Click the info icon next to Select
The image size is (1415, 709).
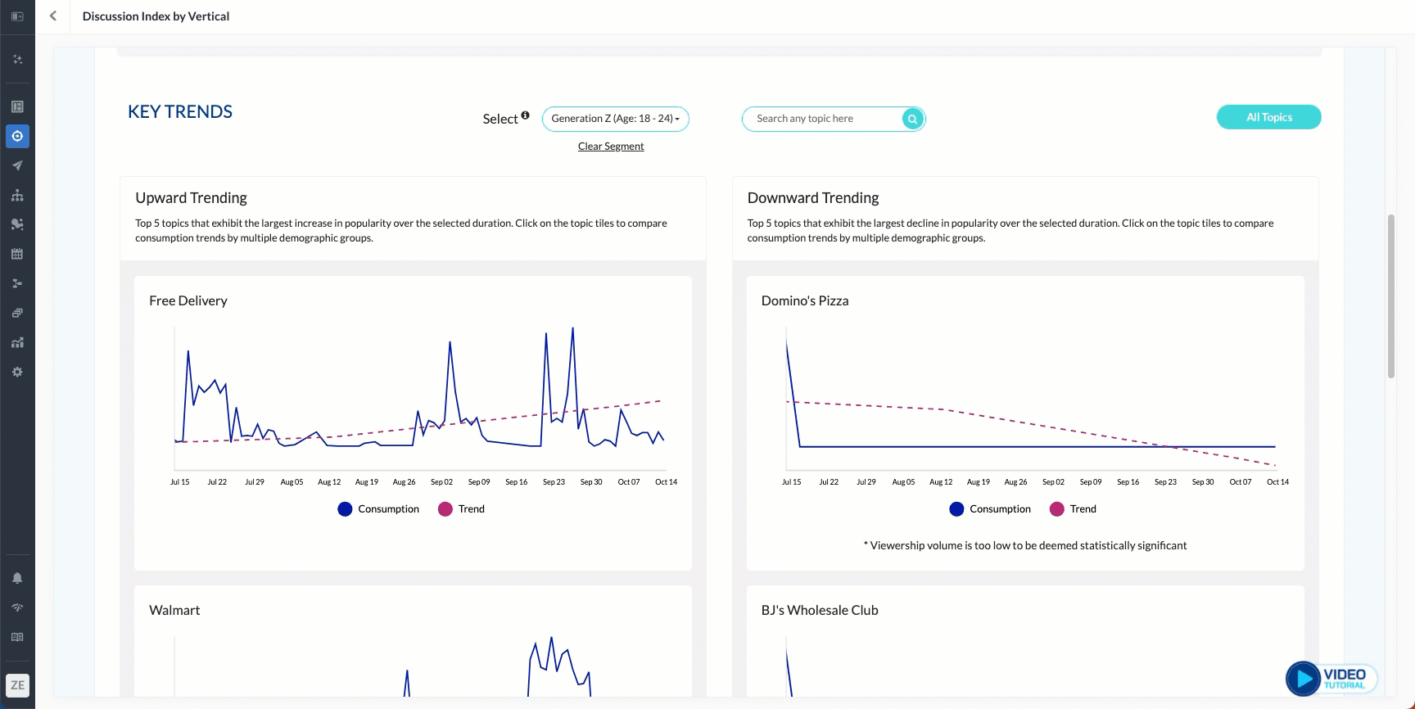[525, 115]
